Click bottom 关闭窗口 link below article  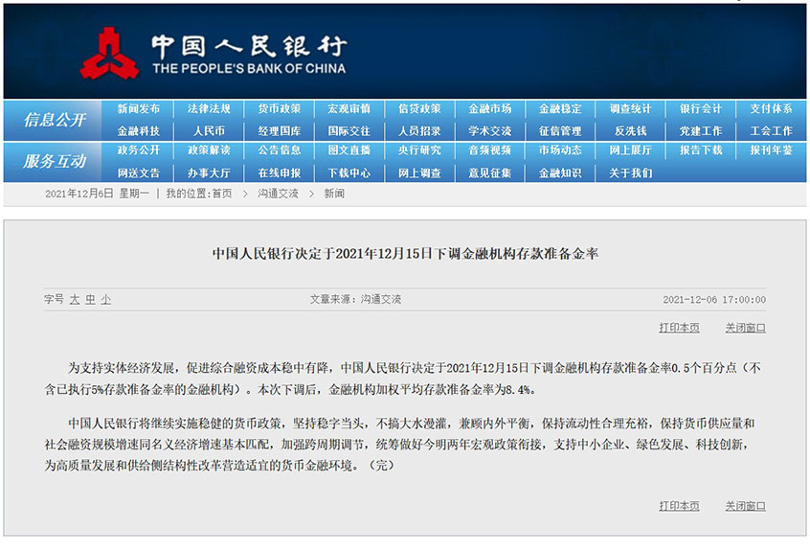(x=745, y=506)
